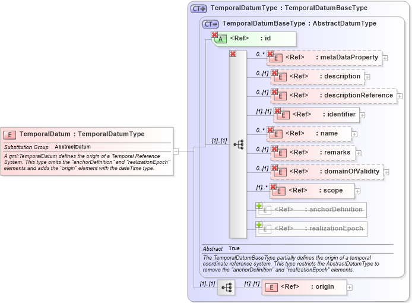The height and width of the screenshot is (303, 412).
Task: Click the red X on the sequence bar
Action: [233, 53]
